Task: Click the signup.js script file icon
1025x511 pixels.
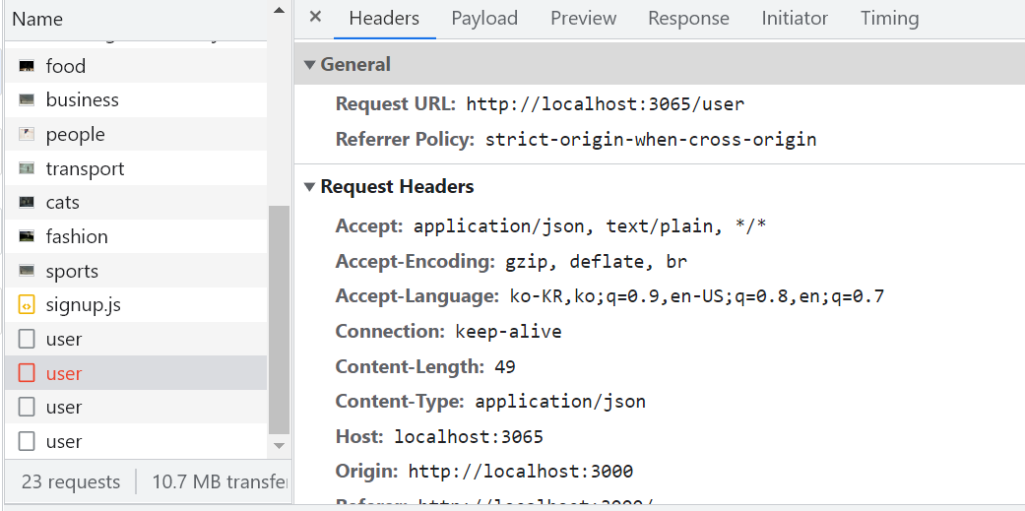Action: [x=27, y=305]
